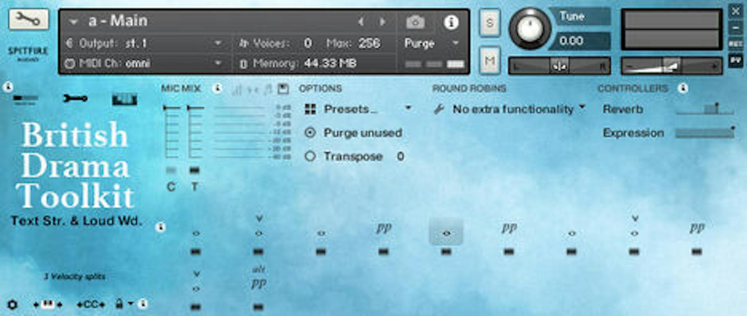Click the velocity response bars icon beside MIC MIX
Screen dimensions: 747x316
pos(237,90)
